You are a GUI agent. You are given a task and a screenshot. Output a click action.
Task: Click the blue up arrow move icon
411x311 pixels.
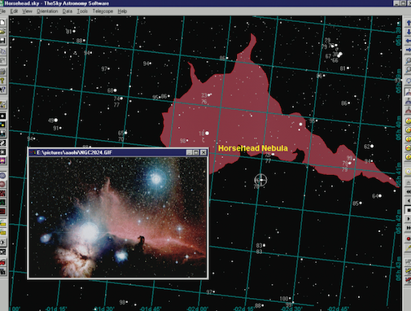pos(409,24)
